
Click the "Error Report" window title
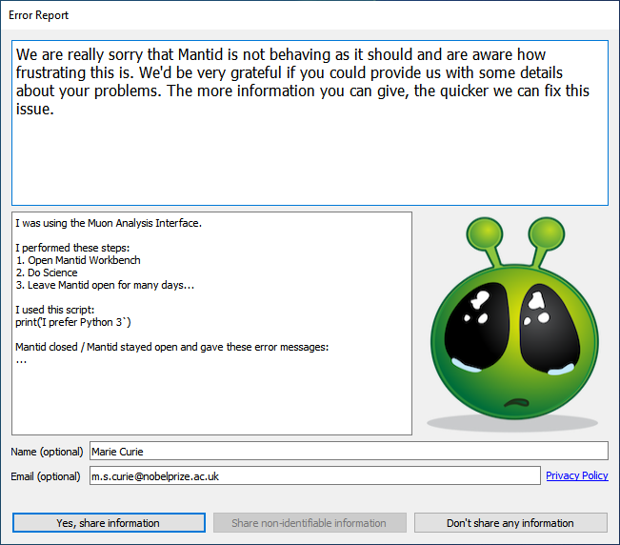coord(39,15)
